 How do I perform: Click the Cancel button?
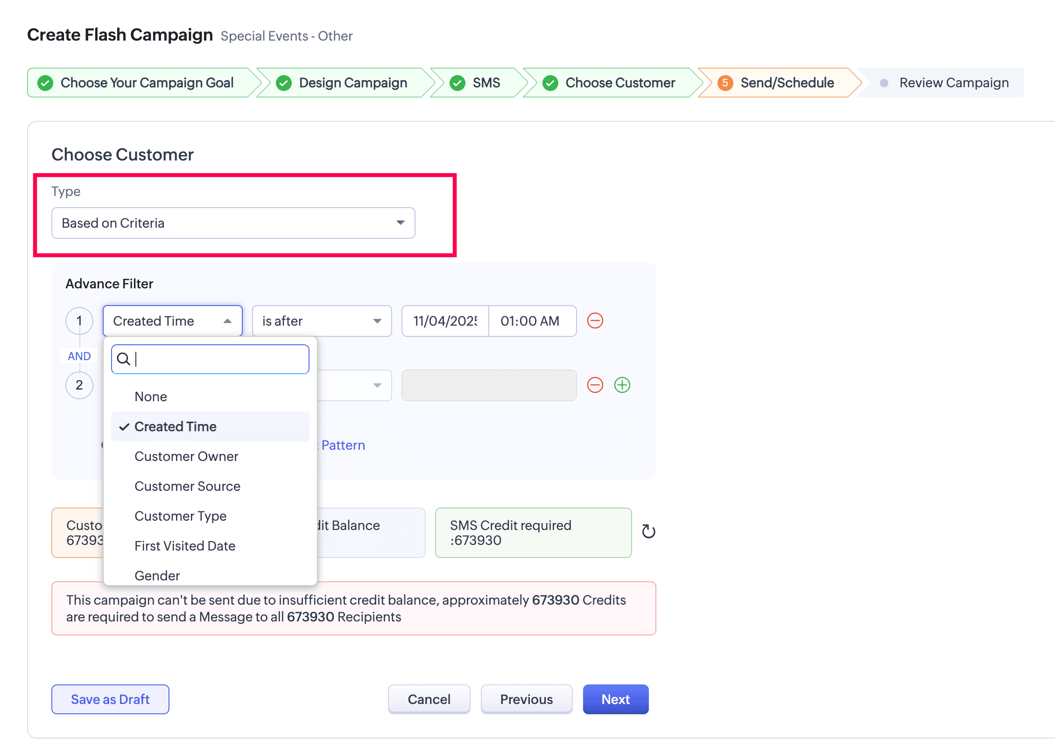tap(429, 699)
